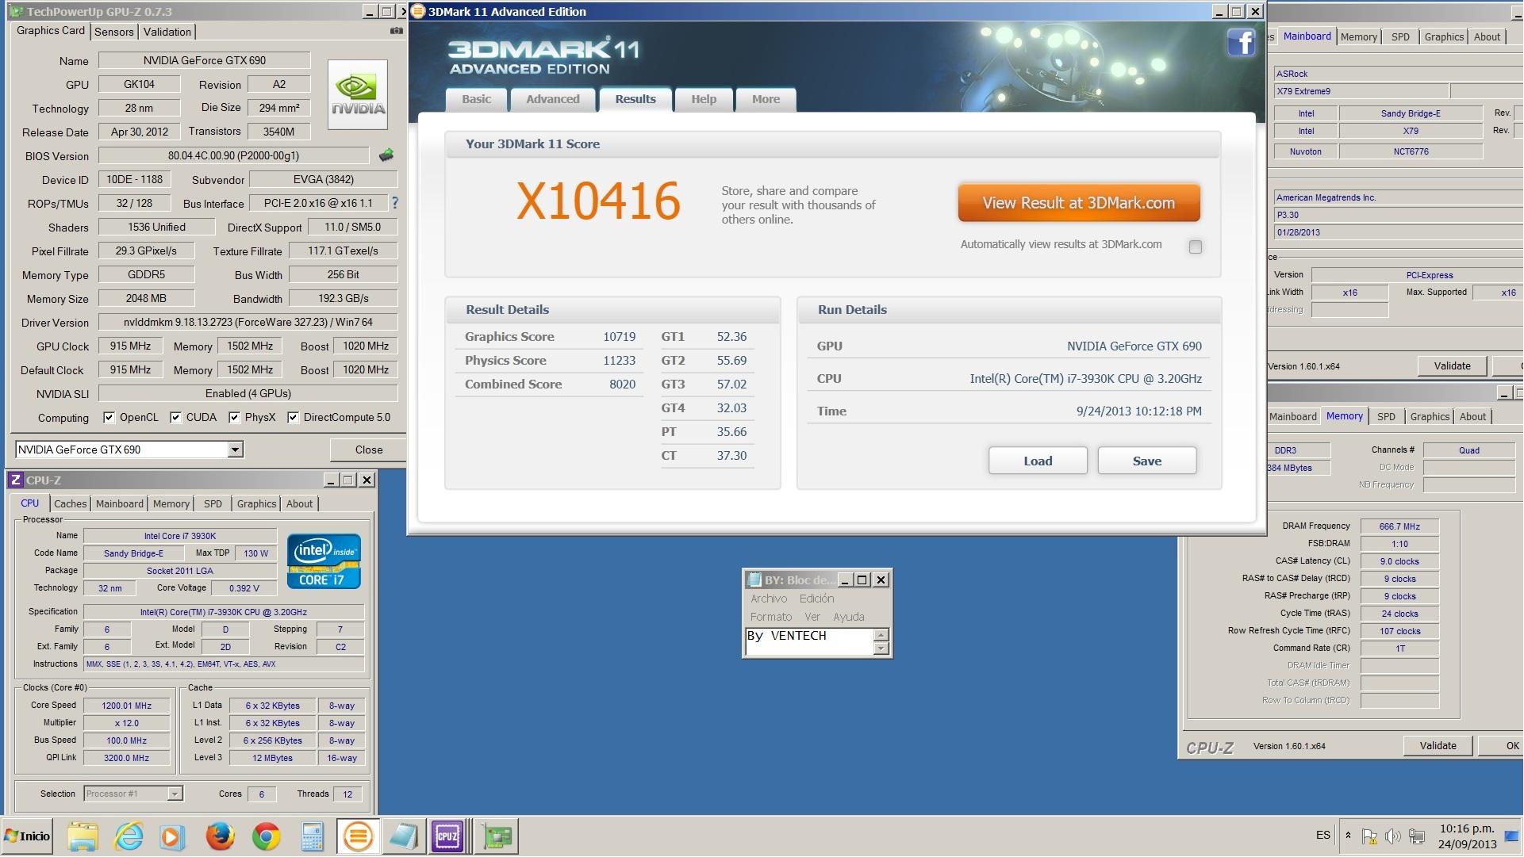Screen dimensions: 1524x857
Task: Open the 3DMark More tab
Action: (766, 99)
